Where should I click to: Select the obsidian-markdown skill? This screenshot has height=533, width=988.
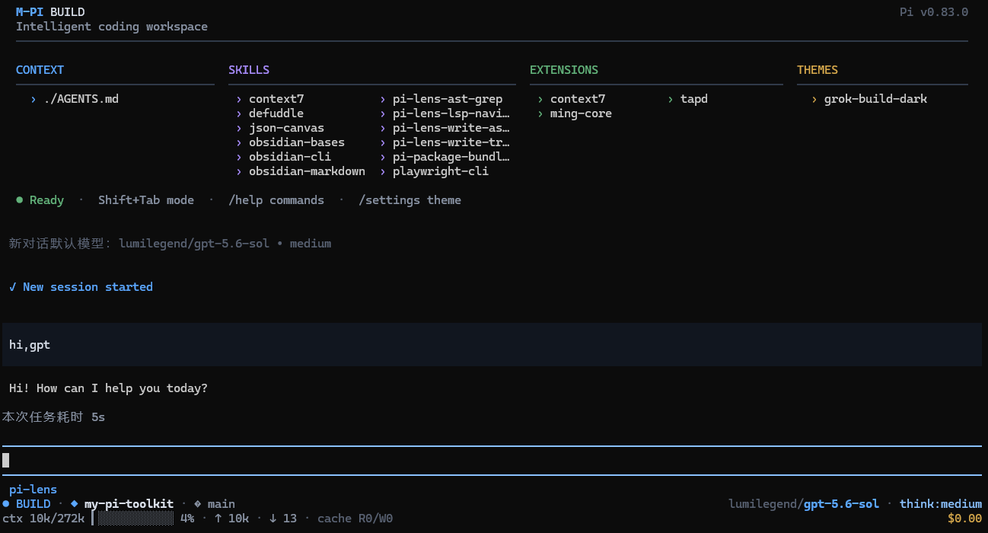pos(307,171)
